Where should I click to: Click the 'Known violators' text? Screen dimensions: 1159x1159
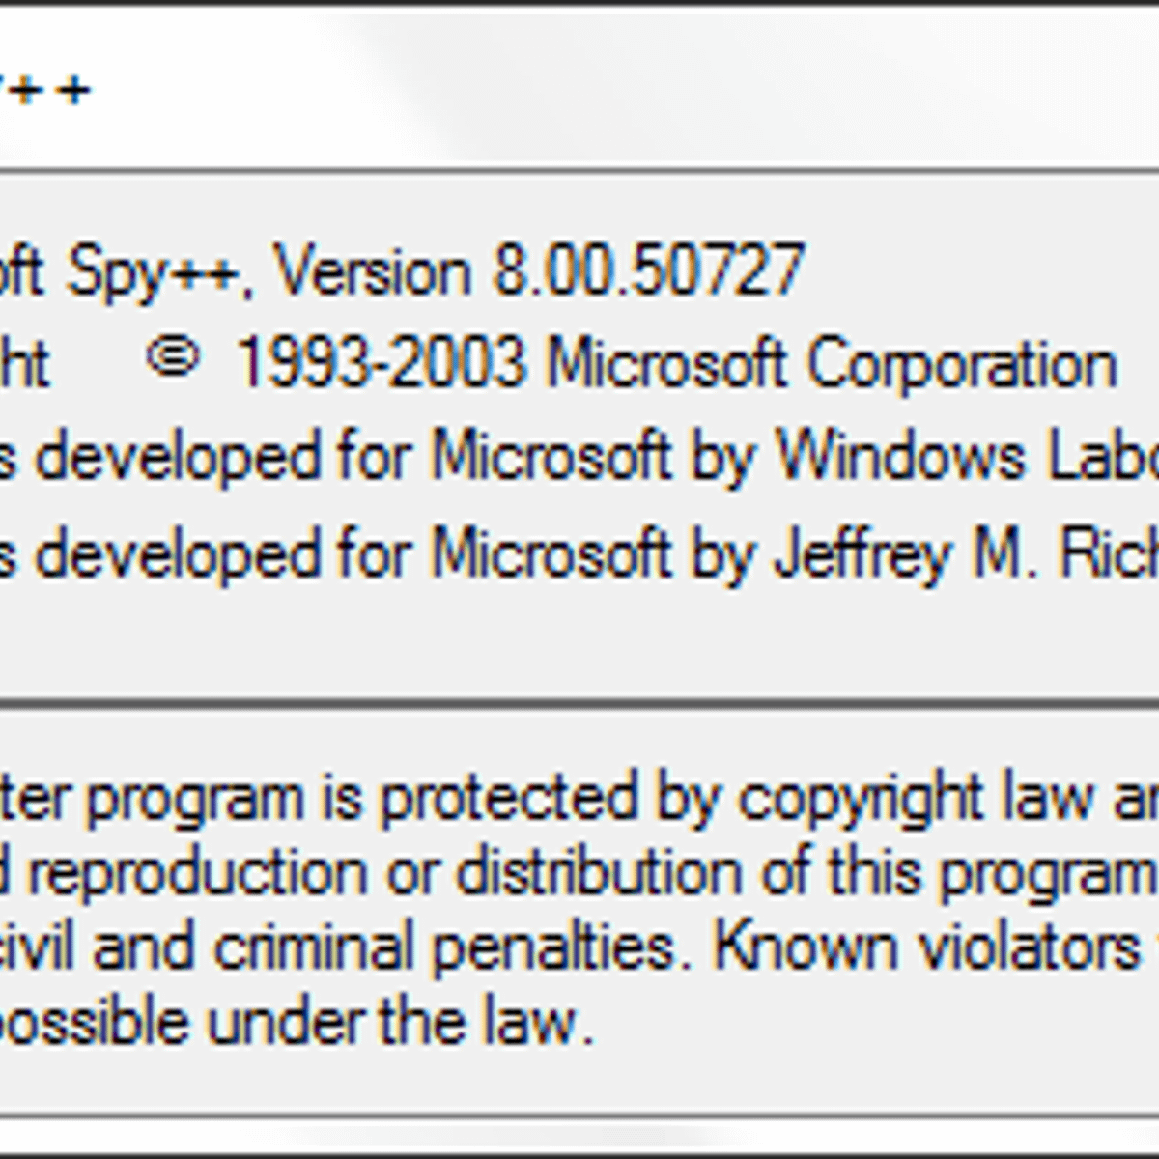click(925, 947)
